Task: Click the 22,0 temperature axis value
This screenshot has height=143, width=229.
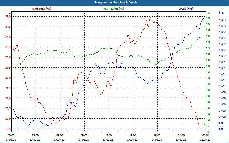Action: 8,78
